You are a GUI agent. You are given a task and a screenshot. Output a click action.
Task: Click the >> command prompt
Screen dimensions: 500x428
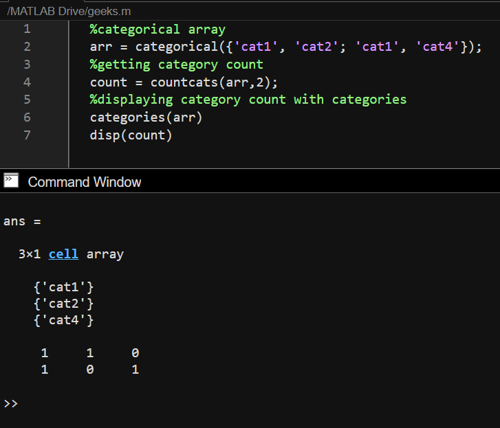point(10,403)
